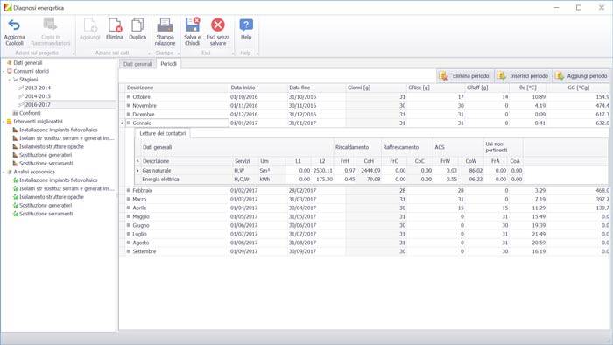This screenshot has width=613, height=345.
Task: Expand the Ottobre row
Action: (128, 96)
